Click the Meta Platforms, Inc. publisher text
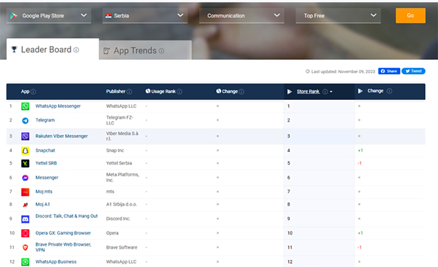 pyautogui.click(x=122, y=177)
